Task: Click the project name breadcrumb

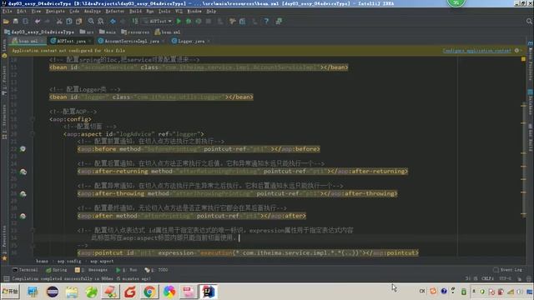Action: 39,32
